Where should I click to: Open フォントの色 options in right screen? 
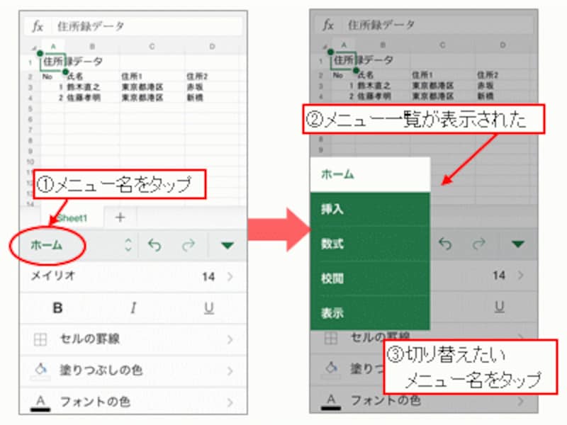386,400
